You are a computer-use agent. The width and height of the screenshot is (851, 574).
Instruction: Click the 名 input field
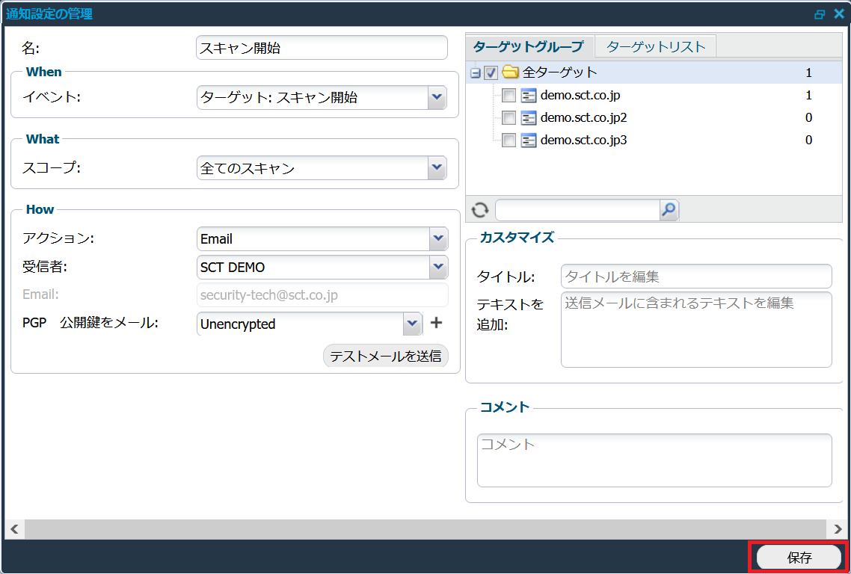point(322,48)
